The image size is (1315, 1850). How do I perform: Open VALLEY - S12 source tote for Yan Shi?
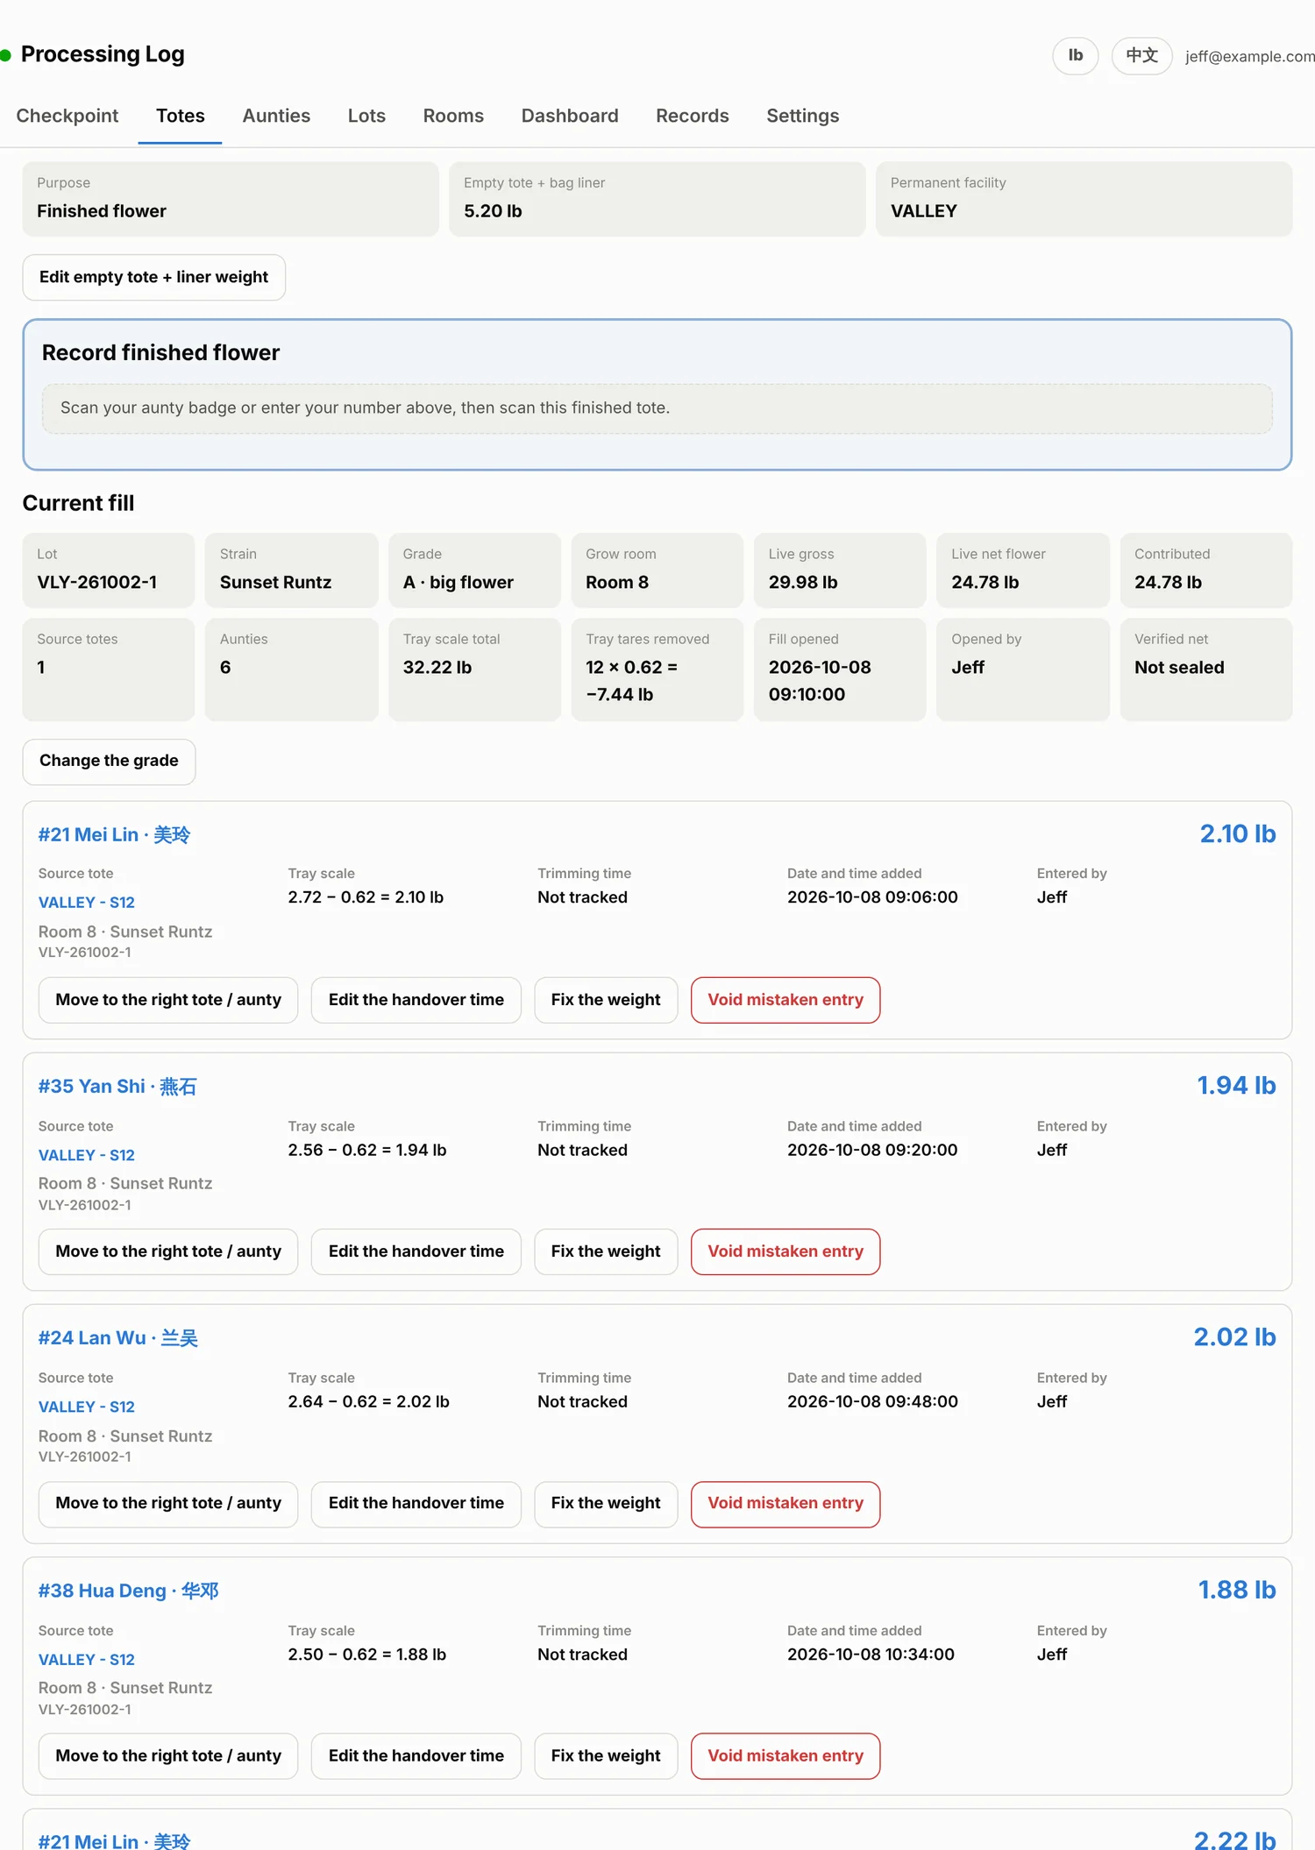point(87,1155)
